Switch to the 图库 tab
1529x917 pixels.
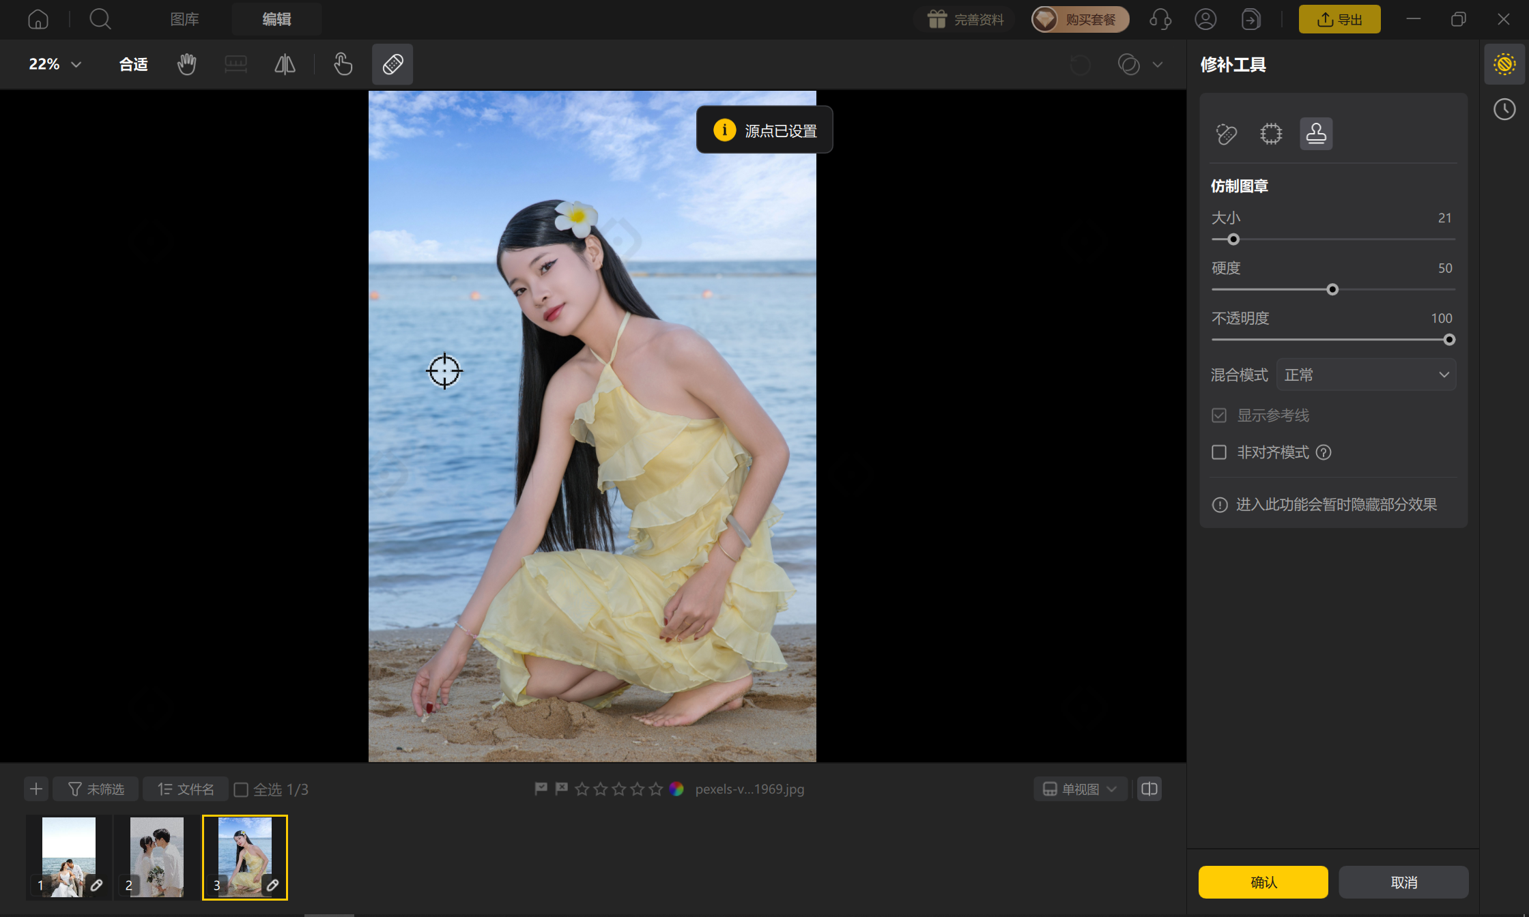coord(184,19)
